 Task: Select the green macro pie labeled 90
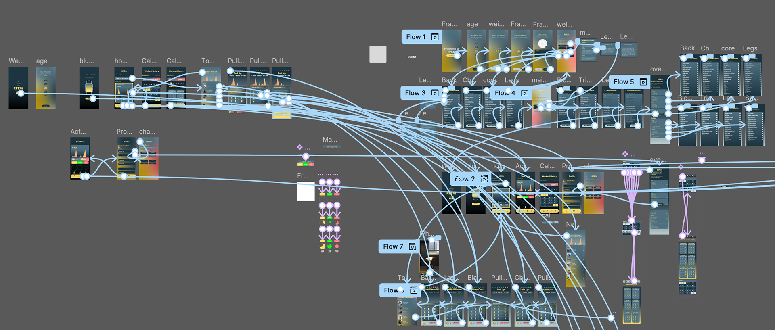[x=329, y=246]
